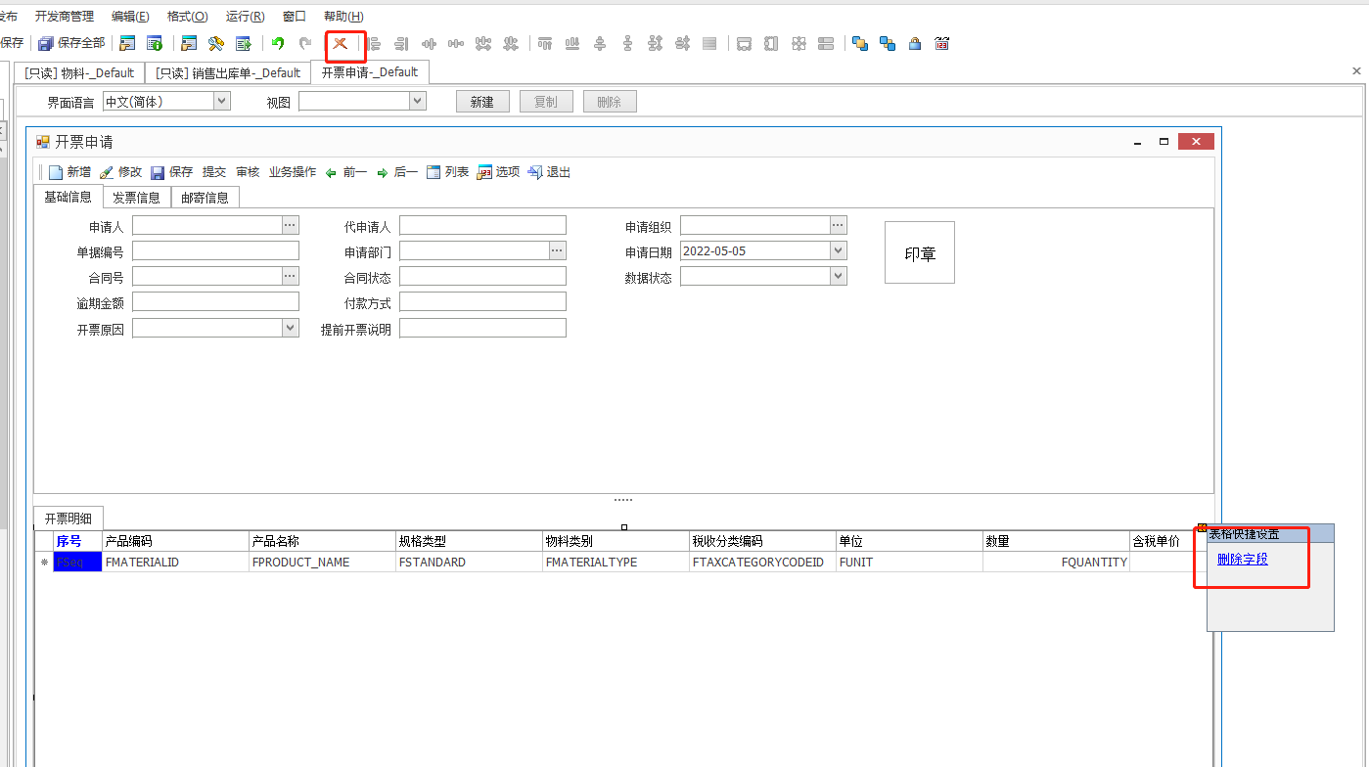Click the form with green info badge icon
The width and height of the screenshot is (1369, 767).
coord(155,43)
